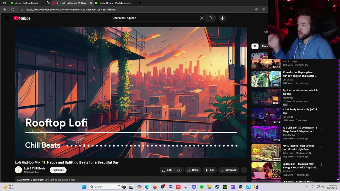The image size is (340, 191).
Task: Open tab actions menu at window corner
Action: click(x=4, y=3)
